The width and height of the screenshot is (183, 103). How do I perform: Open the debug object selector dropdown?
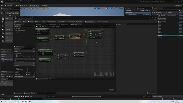(x=103, y=22)
